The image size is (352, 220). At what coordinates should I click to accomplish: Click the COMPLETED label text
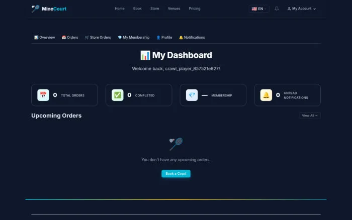tap(145, 95)
